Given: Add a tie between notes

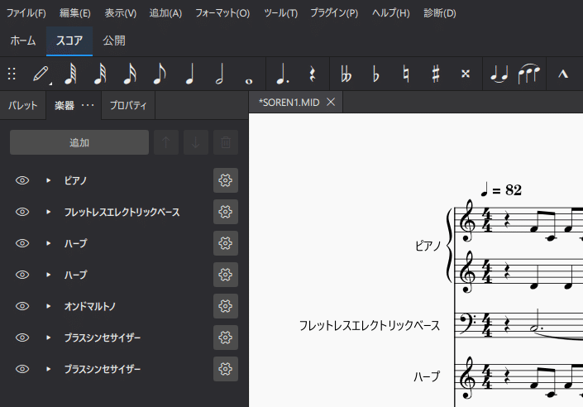Looking at the screenshot, I should click(499, 74).
